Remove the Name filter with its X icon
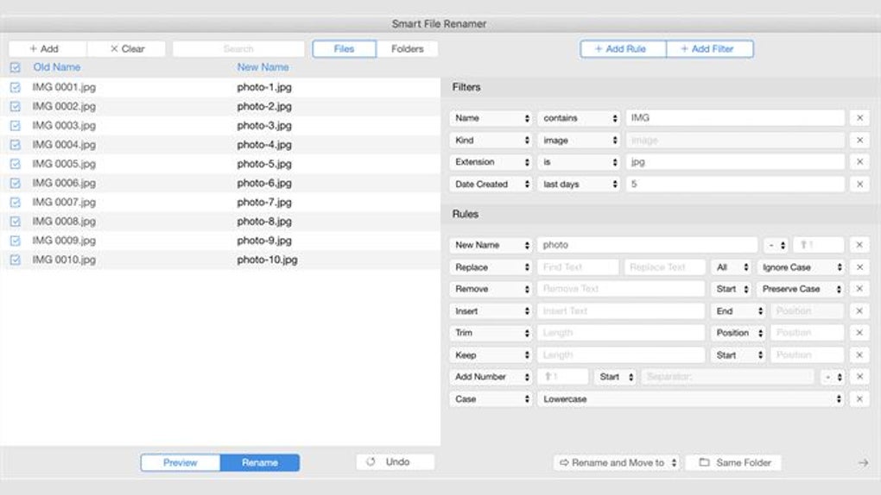The image size is (881, 495). (x=859, y=118)
